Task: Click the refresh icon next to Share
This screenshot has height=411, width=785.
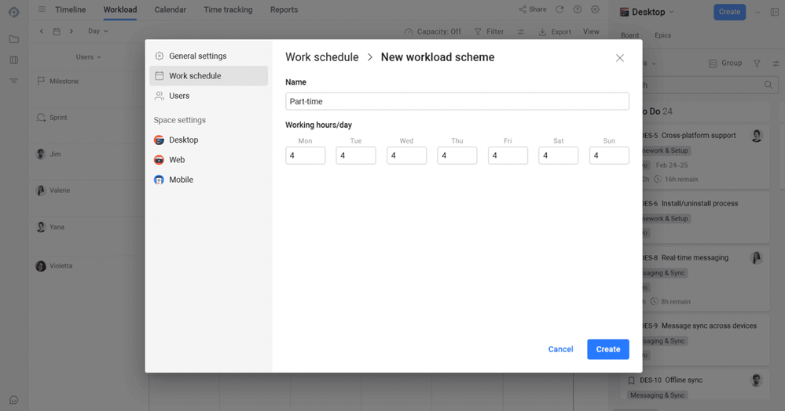Action: coord(559,9)
